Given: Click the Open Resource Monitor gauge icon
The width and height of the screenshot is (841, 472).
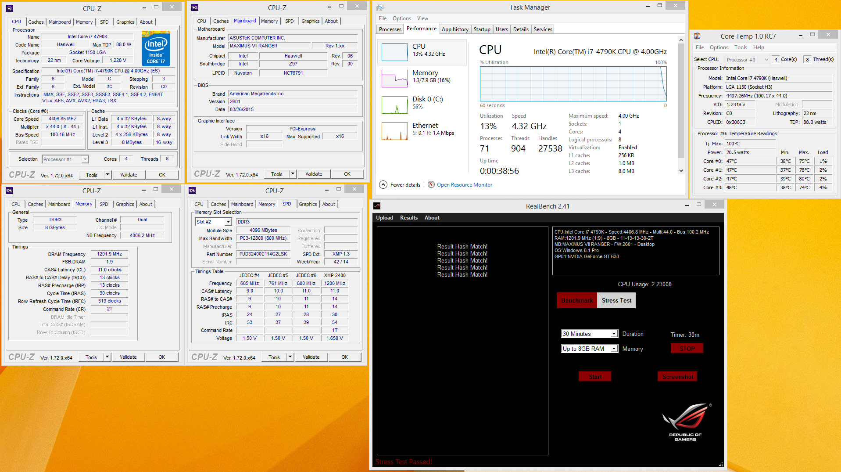Looking at the screenshot, I should 431,184.
